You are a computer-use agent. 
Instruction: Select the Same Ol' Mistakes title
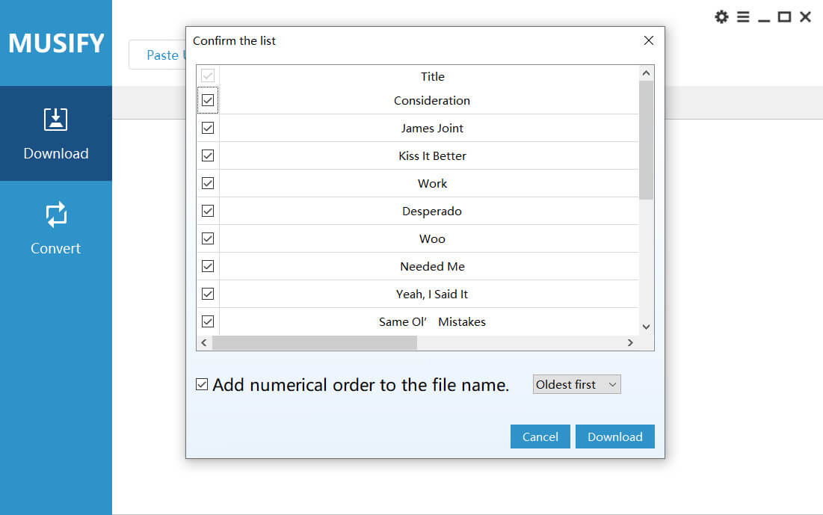[x=432, y=322]
